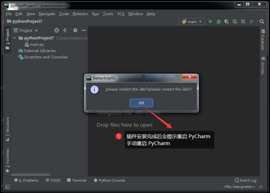Click the green Run button in toolbar
The image size is (270, 193).
(x=211, y=22)
